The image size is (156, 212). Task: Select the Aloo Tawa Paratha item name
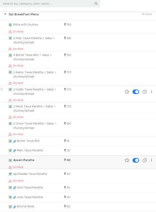coord(30,187)
